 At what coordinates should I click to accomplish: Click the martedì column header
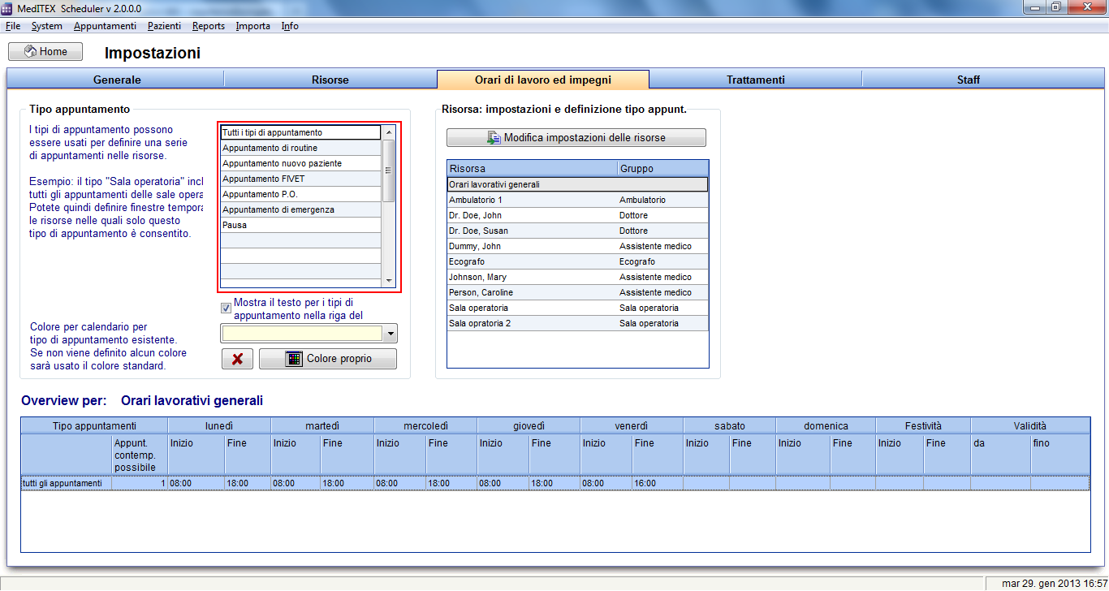(322, 425)
